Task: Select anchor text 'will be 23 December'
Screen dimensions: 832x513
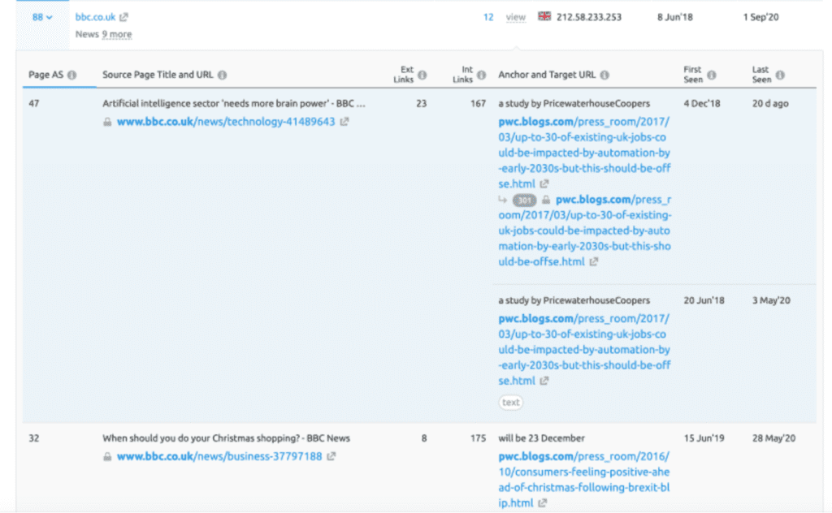Action: tap(541, 438)
